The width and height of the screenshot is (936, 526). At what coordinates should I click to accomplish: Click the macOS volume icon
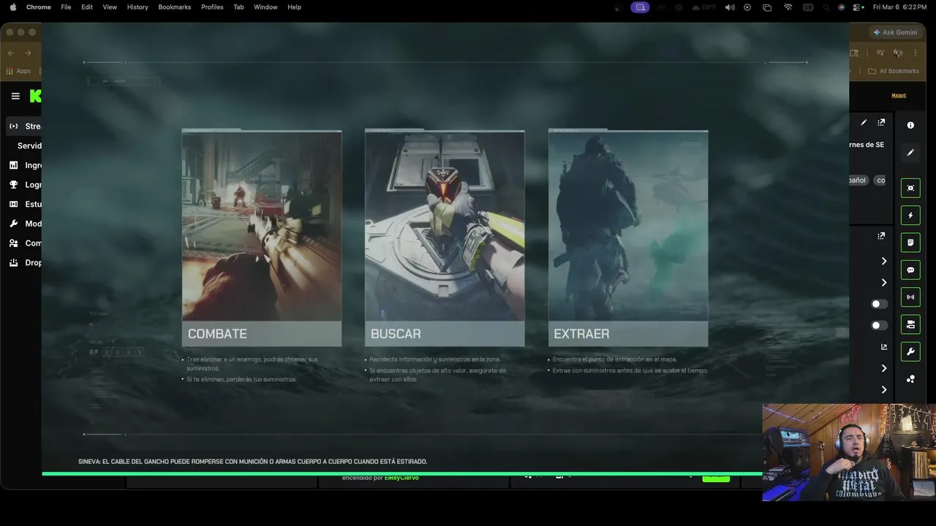[x=730, y=7]
